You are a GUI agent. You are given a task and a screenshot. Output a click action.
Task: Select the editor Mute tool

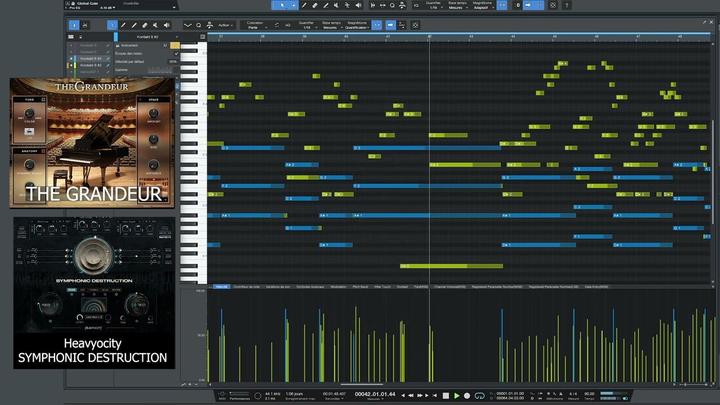(155, 25)
